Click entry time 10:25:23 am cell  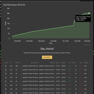tap(30, 70)
